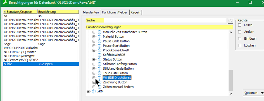The width and height of the screenshot is (264, 101).
Task: Sort by Bezeichnung column header
Action: click(x=58, y=12)
